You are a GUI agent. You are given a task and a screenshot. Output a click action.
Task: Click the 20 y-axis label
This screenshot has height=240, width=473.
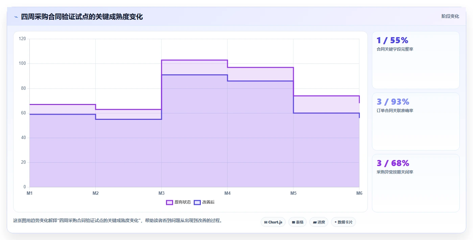click(x=23, y=162)
